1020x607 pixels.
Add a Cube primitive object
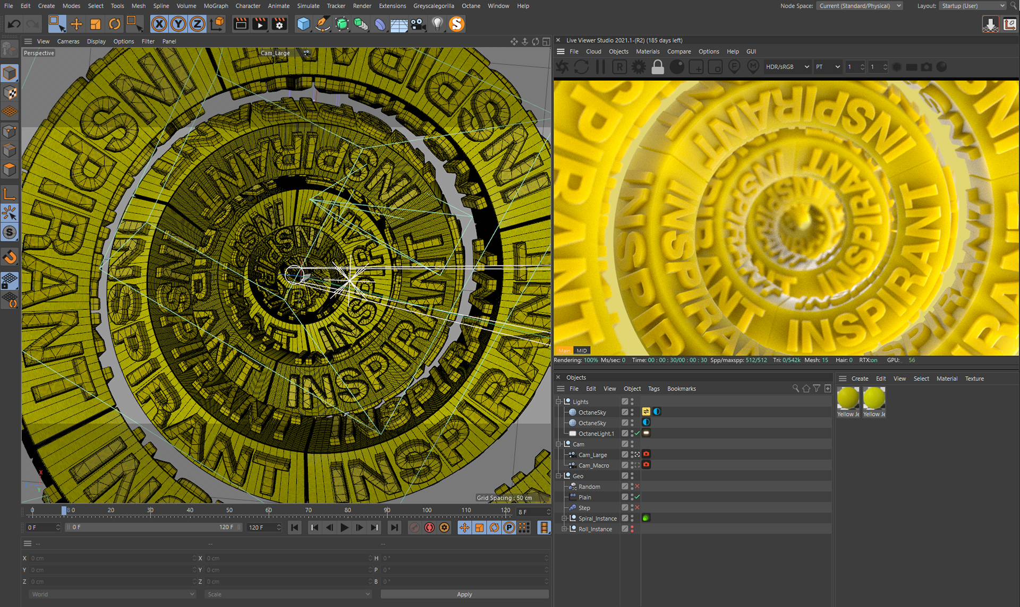[x=303, y=24]
